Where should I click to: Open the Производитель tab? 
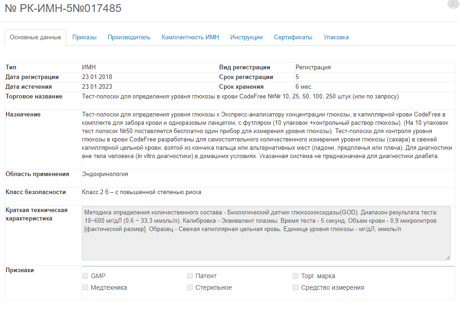point(129,37)
